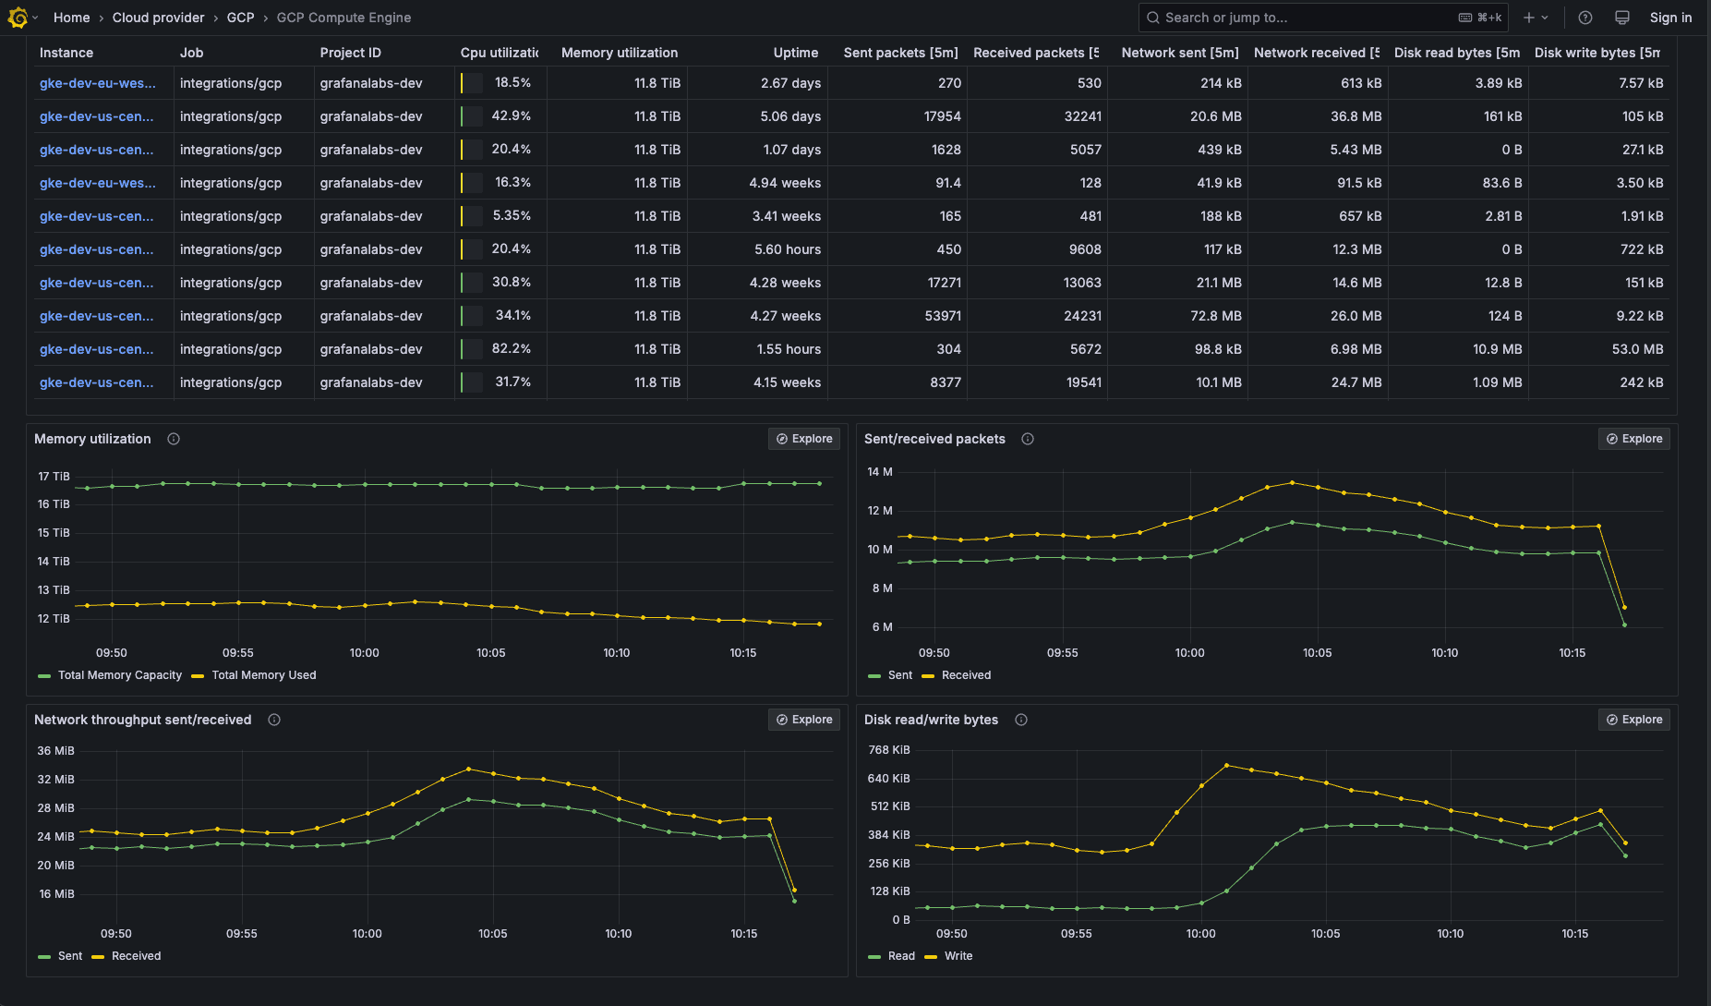Click the 82.2% CPU utilization gauge cell
The width and height of the screenshot is (1711, 1006).
tap(500, 349)
